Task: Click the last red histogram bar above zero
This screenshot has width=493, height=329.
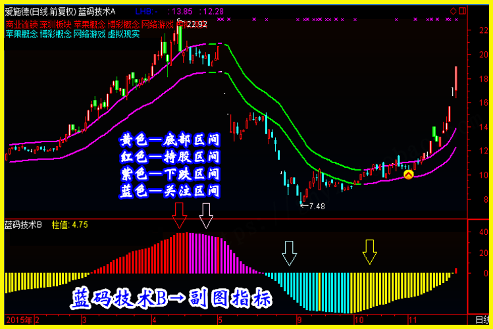Action: [456, 270]
